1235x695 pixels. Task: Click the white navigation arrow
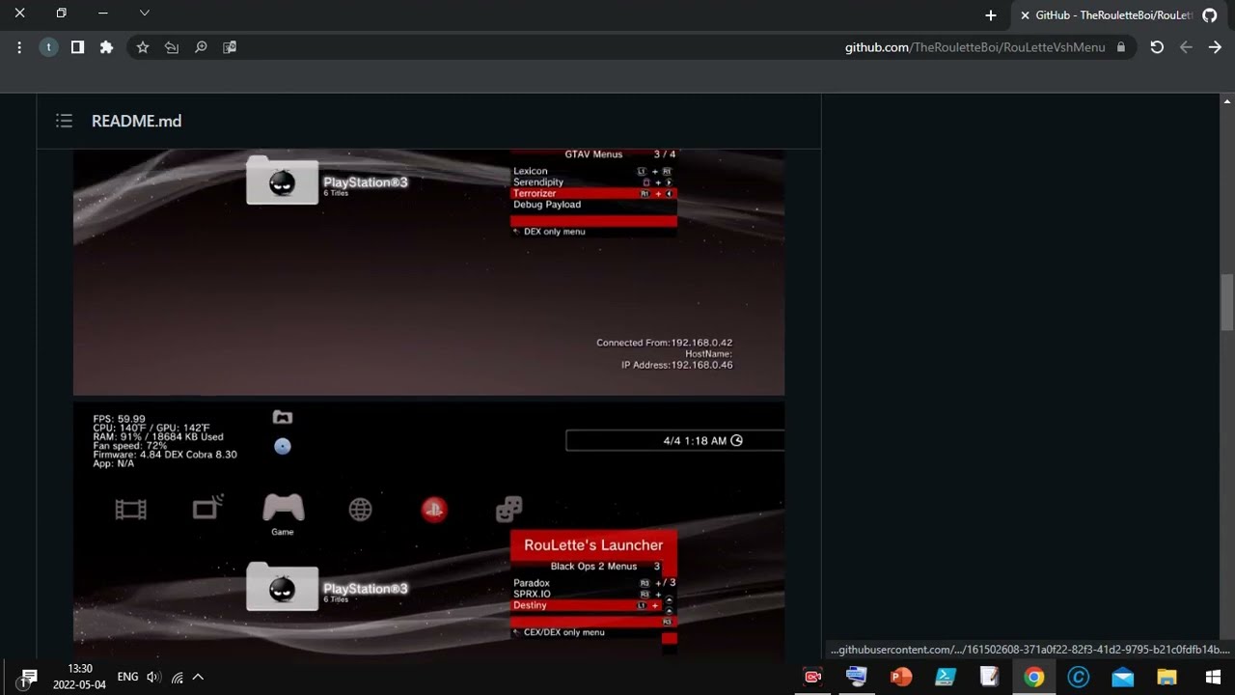coord(1215,47)
